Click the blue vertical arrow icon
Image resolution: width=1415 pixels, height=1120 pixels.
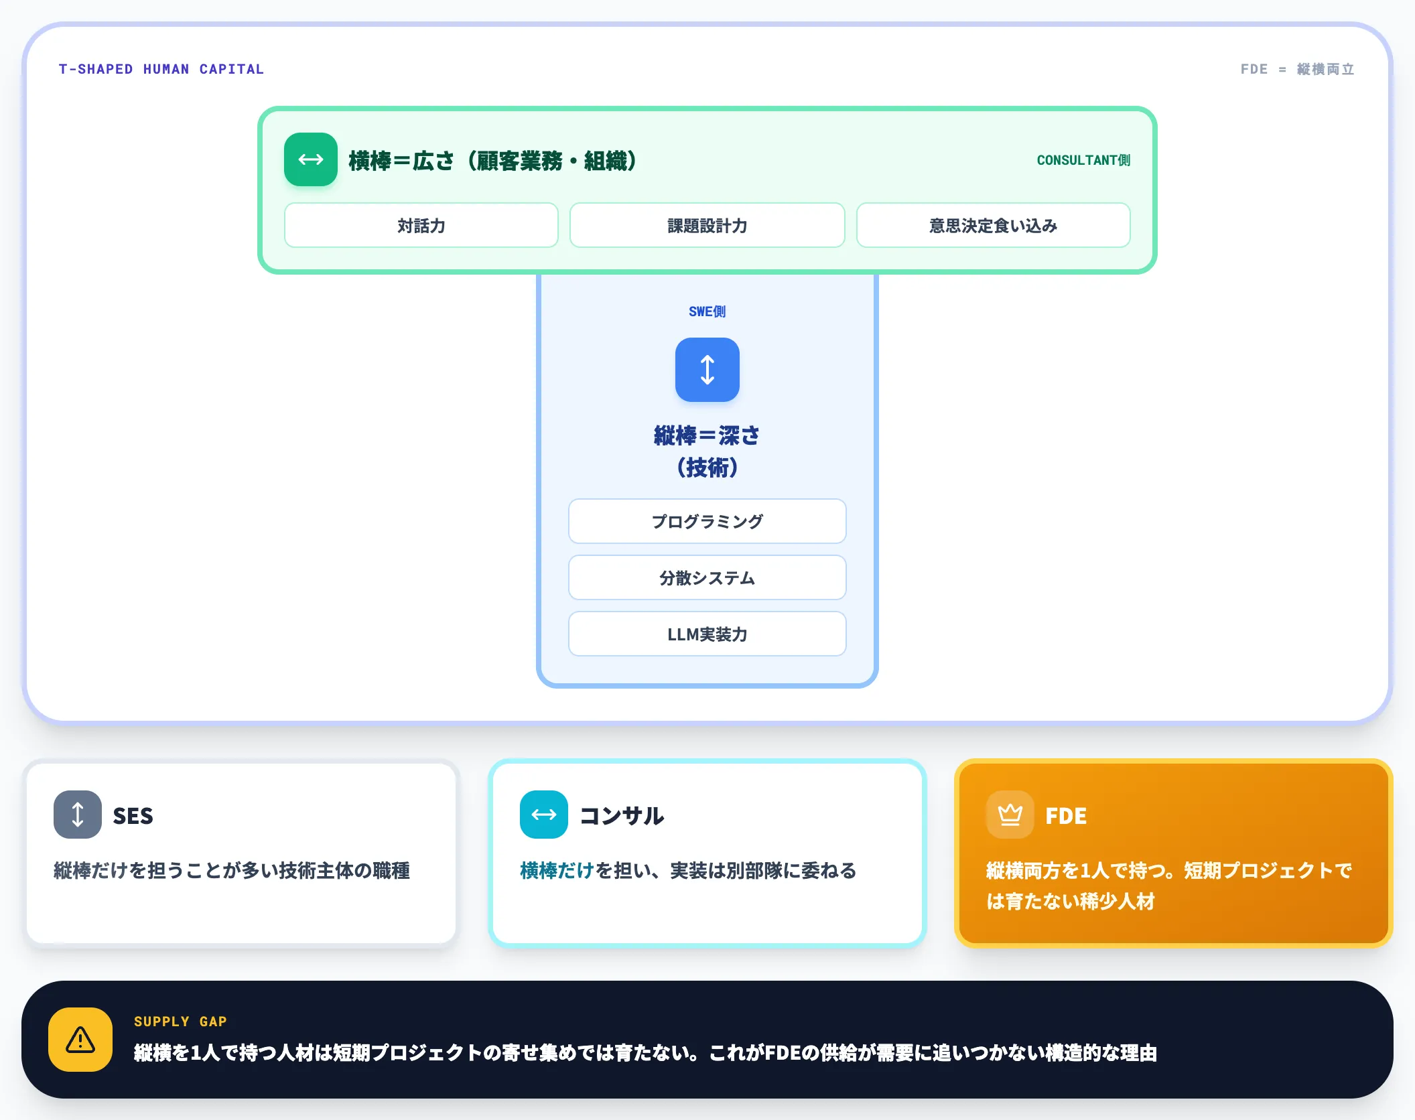[x=707, y=370]
